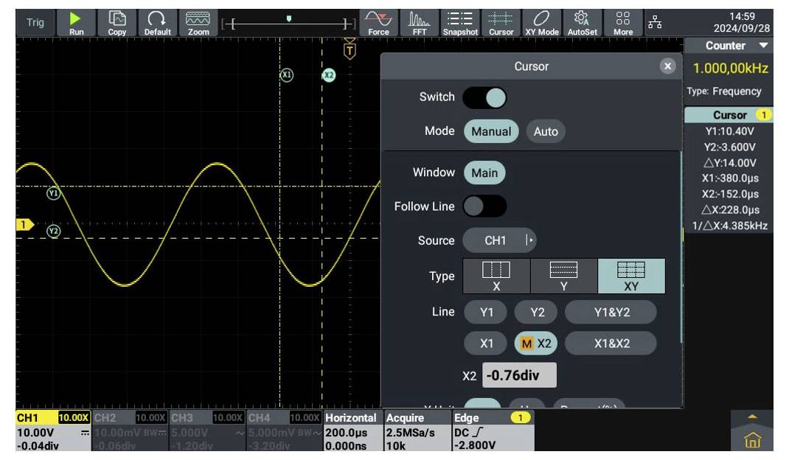Disable the Follow Line toggle
The height and width of the screenshot is (460, 789).
tap(484, 206)
